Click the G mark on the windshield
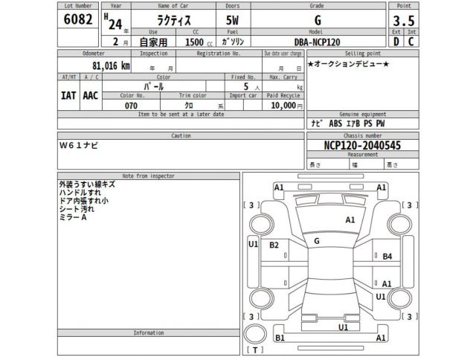This screenshot has width=476, height=357. click(x=317, y=241)
